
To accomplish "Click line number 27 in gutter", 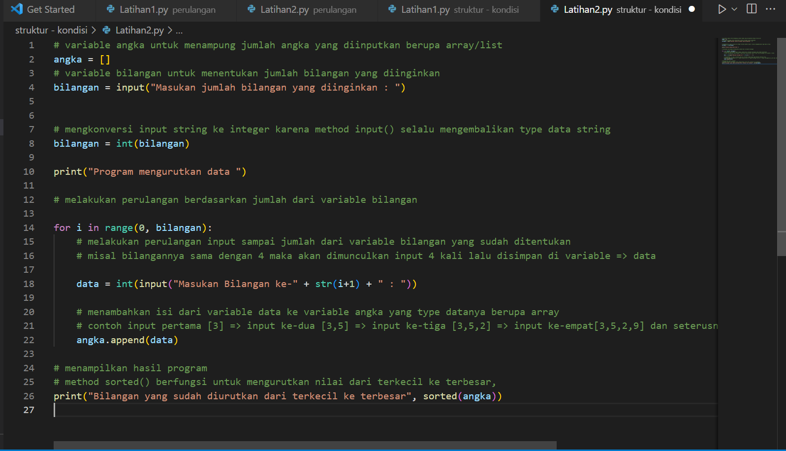I will (x=29, y=410).
